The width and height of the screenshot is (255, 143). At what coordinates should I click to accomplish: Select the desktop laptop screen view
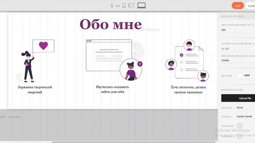point(141,5)
